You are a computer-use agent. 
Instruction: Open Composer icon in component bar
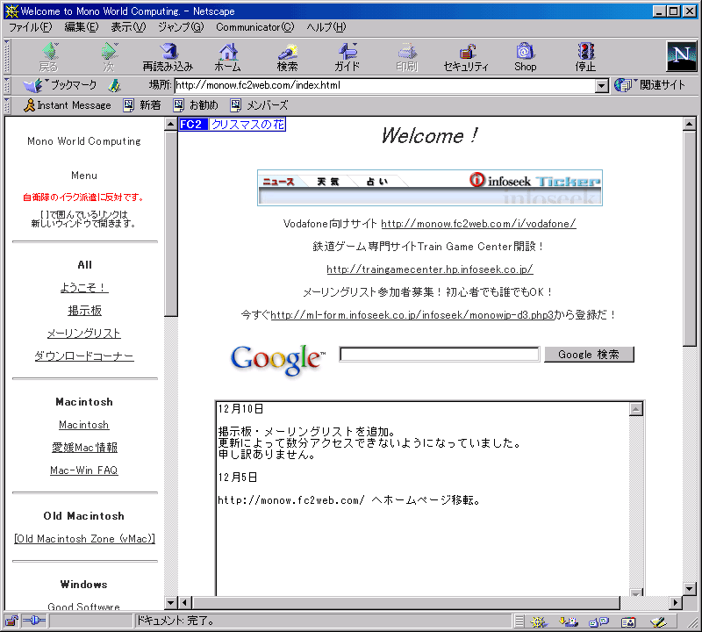[x=659, y=621]
